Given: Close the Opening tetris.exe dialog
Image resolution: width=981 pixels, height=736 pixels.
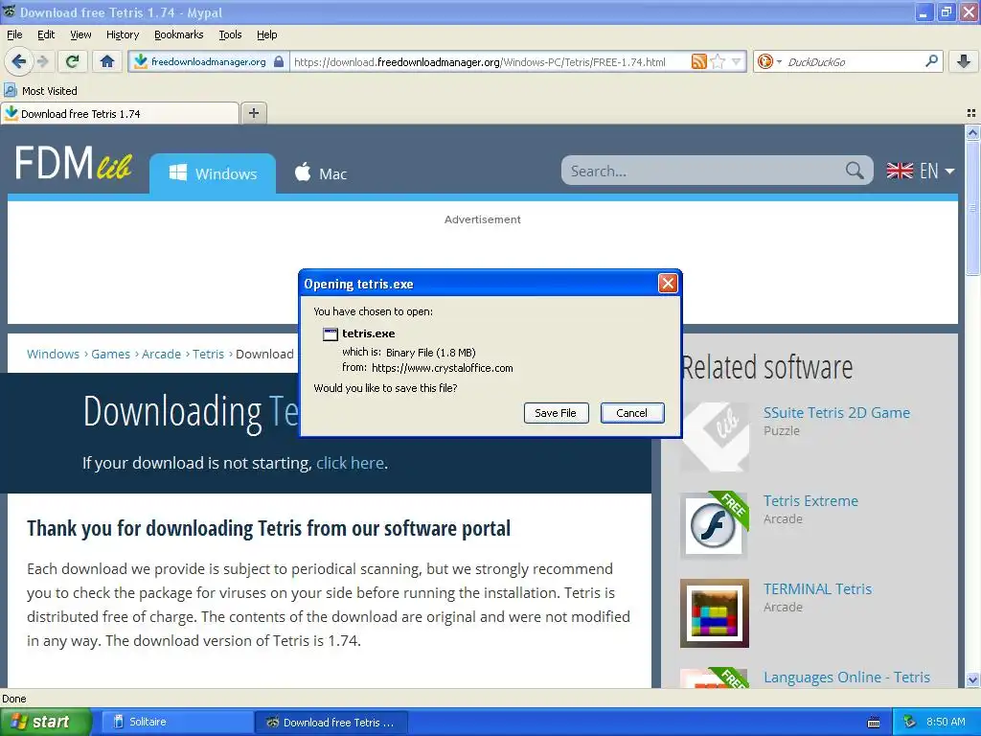Looking at the screenshot, I should tap(668, 284).
